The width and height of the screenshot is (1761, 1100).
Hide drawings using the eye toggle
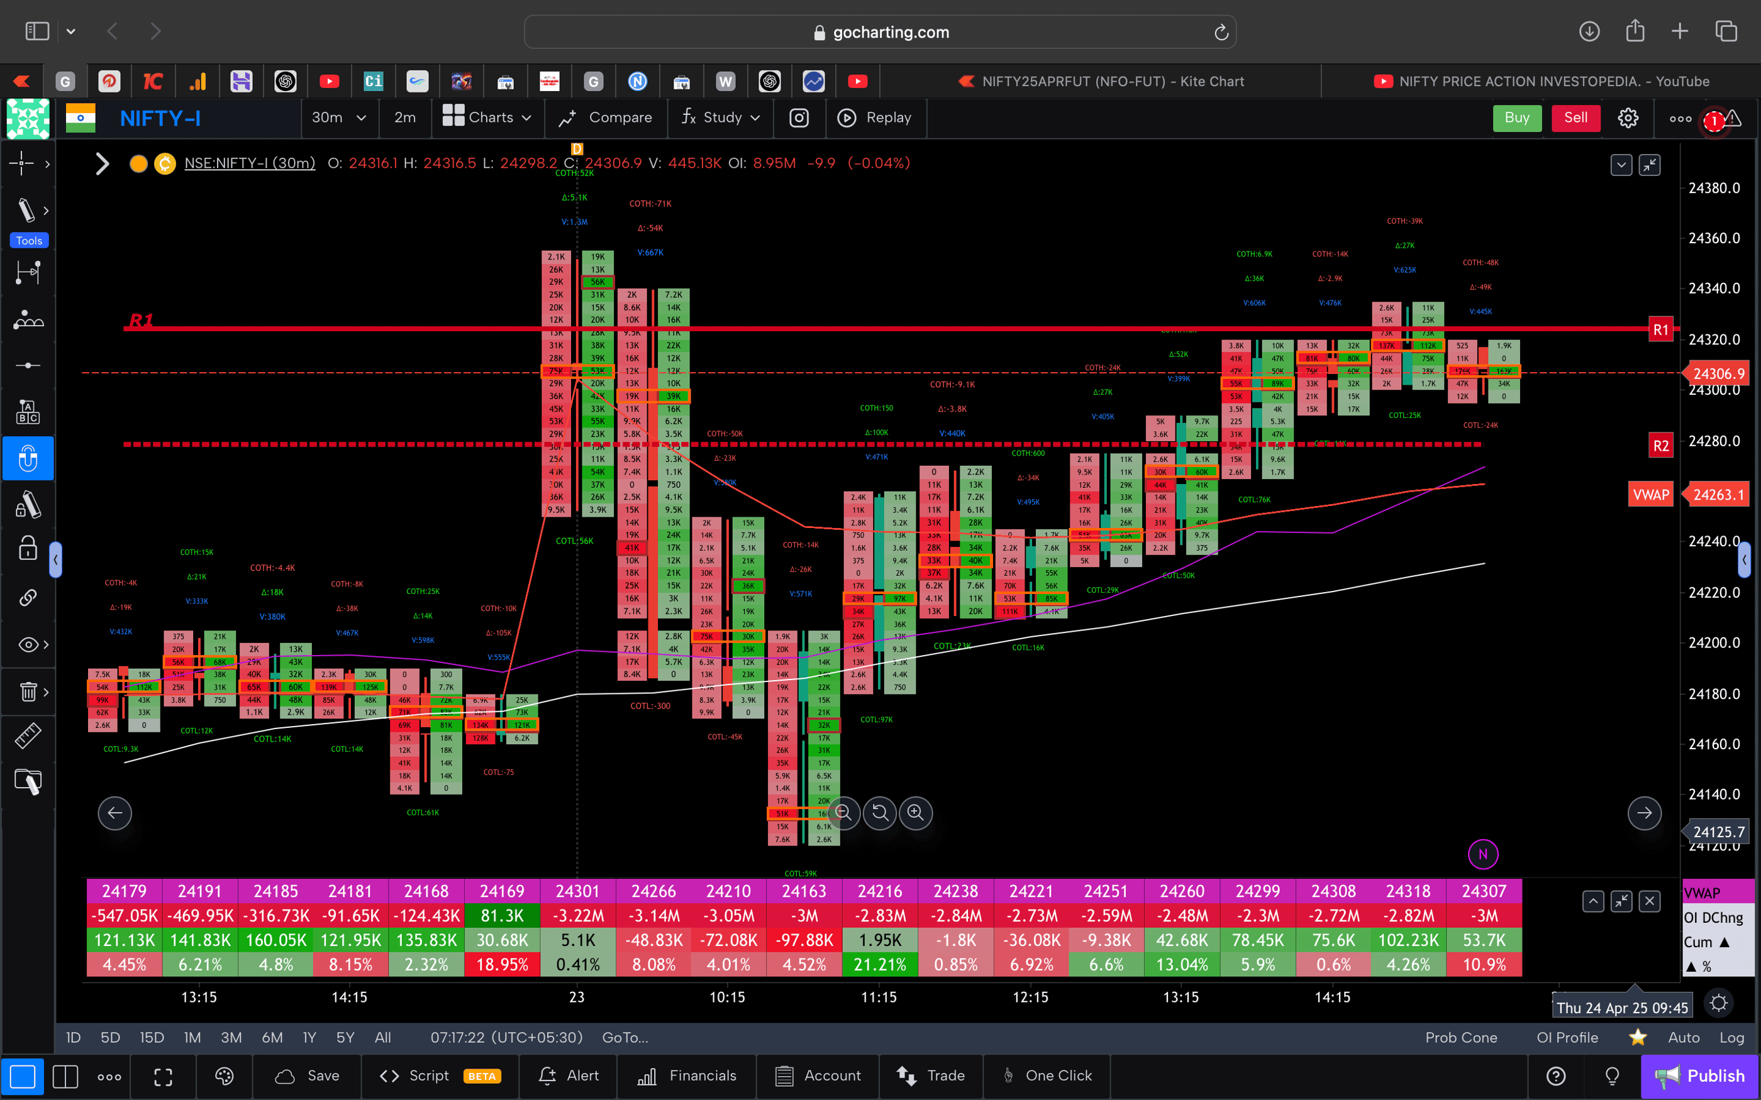coord(27,644)
